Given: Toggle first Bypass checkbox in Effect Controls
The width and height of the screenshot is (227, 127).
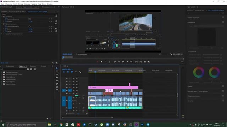Looking at the screenshot, I should [29, 19].
